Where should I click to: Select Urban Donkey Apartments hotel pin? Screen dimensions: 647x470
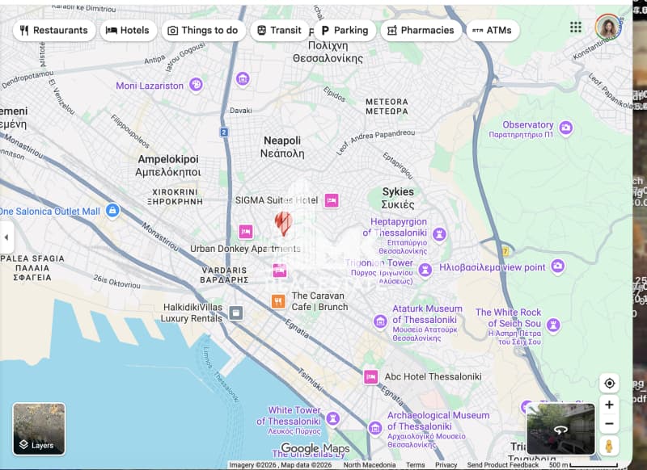pyautogui.click(x=246, y=232)
